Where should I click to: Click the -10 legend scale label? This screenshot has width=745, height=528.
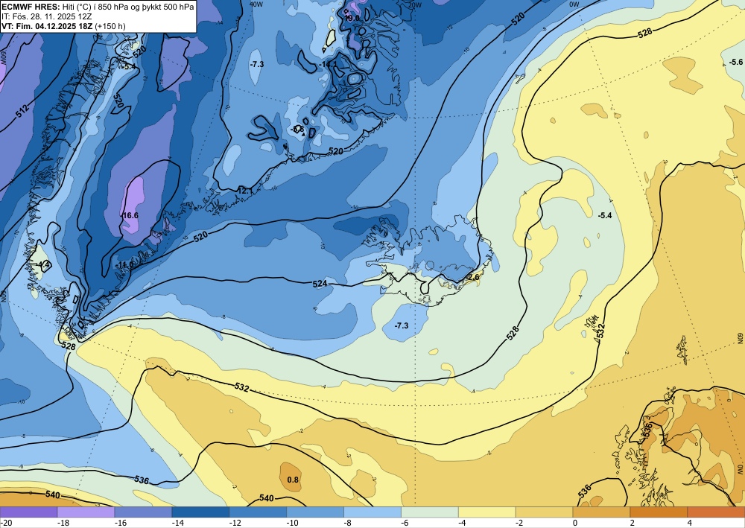pos(292,523)
